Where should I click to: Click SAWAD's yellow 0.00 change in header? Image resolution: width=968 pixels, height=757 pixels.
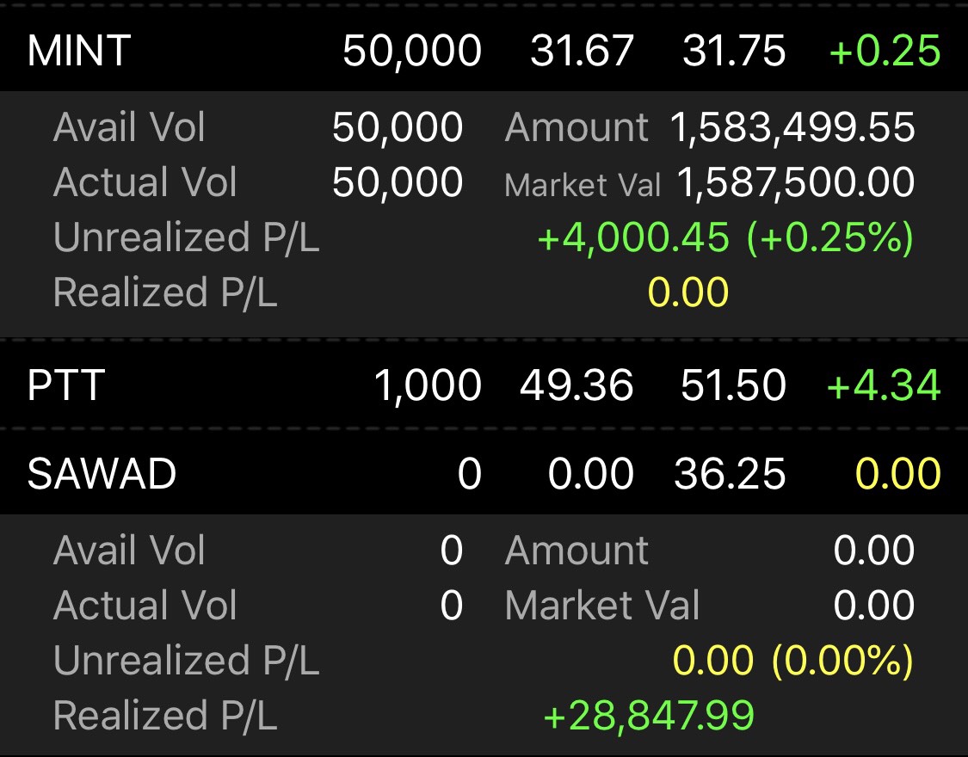(899, 474)
